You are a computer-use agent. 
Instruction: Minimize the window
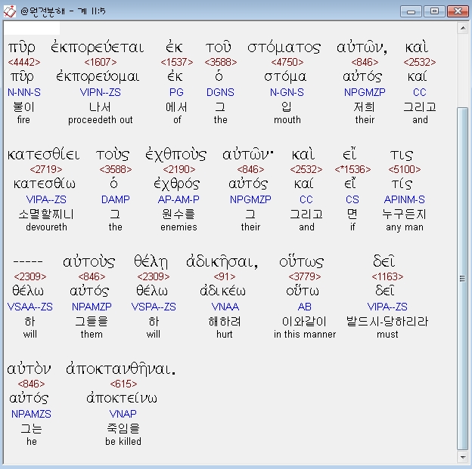pos(411,11)
